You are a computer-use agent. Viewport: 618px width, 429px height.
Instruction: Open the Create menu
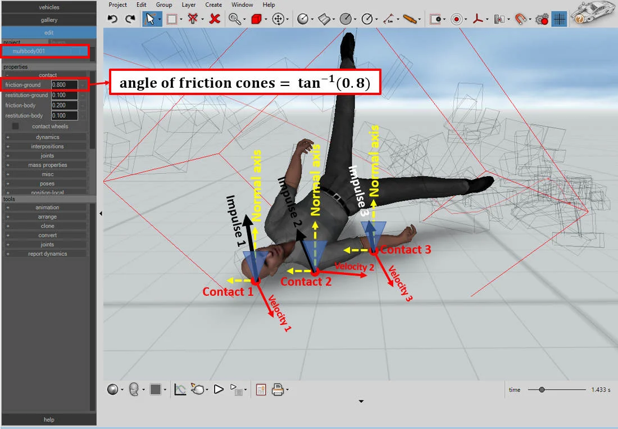[213, 4]
